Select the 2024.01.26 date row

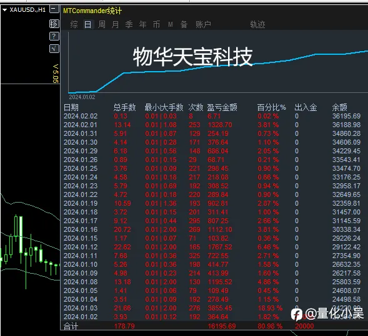[x=212, y=160]
